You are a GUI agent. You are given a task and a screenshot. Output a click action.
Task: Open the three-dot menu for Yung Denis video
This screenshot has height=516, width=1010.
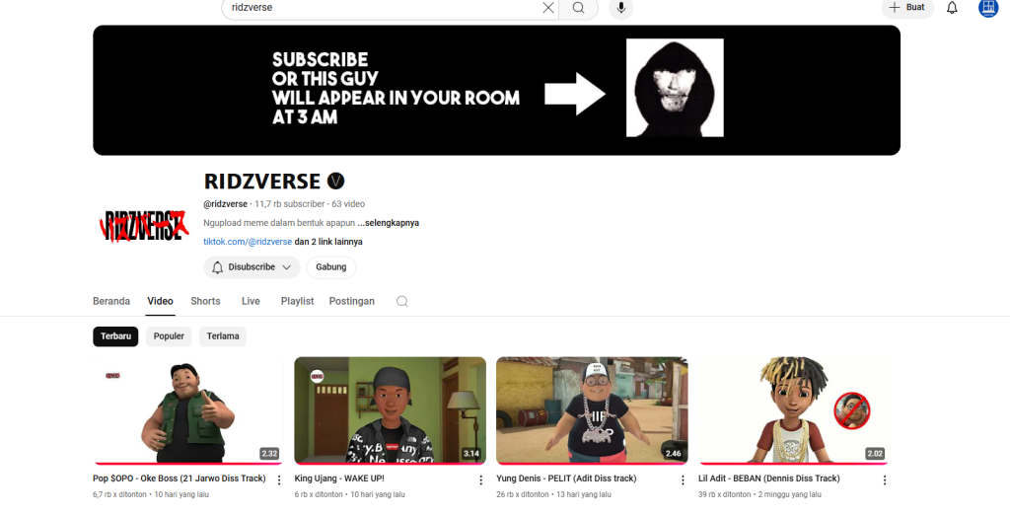(x=683, y=479)
